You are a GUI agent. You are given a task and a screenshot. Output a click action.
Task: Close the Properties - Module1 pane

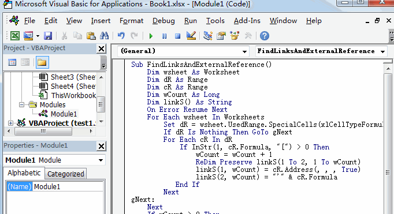101,146
